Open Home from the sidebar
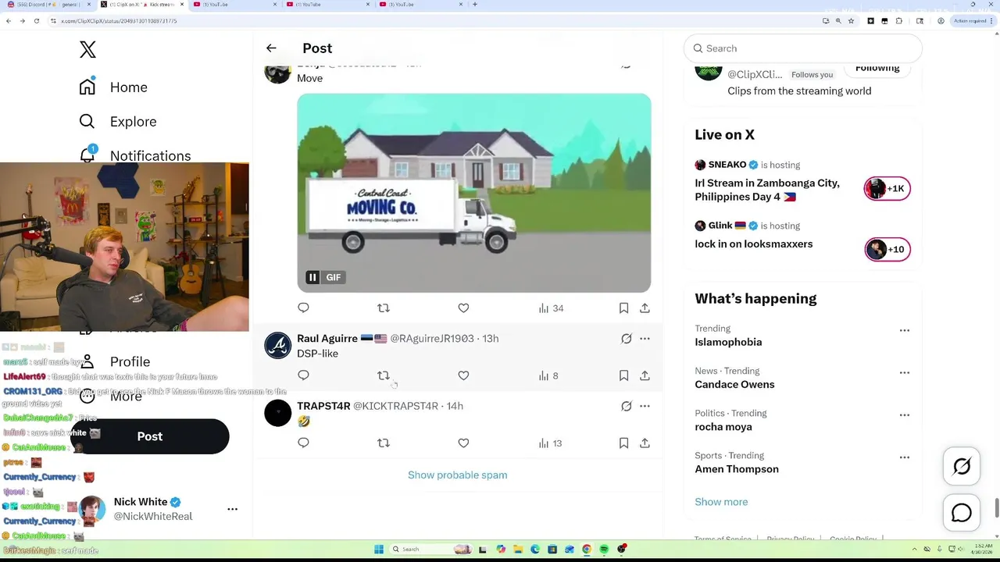1000x562 pixels. click(113, 87)
